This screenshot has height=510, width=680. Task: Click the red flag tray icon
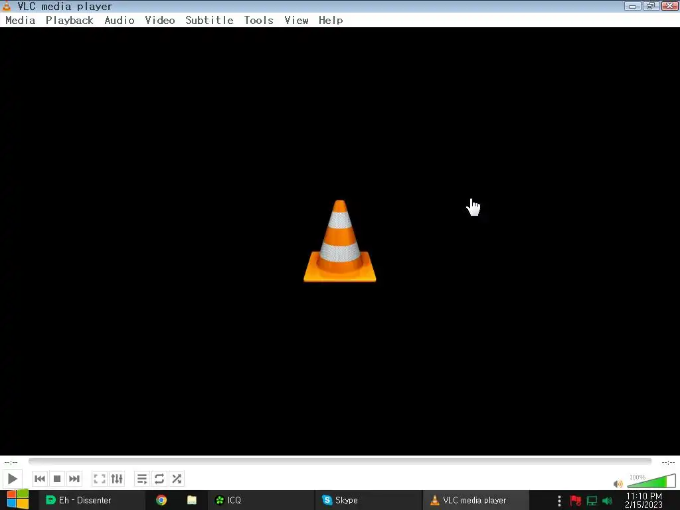click(x=576, y=501)
